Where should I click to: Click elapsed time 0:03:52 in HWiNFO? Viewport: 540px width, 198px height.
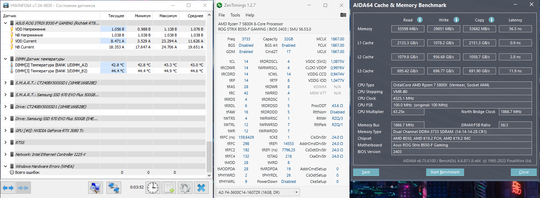coord(137,187)
